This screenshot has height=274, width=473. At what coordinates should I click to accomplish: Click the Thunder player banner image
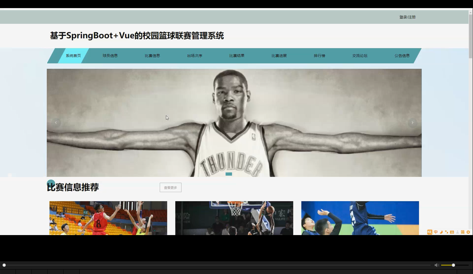click(234, 123)
